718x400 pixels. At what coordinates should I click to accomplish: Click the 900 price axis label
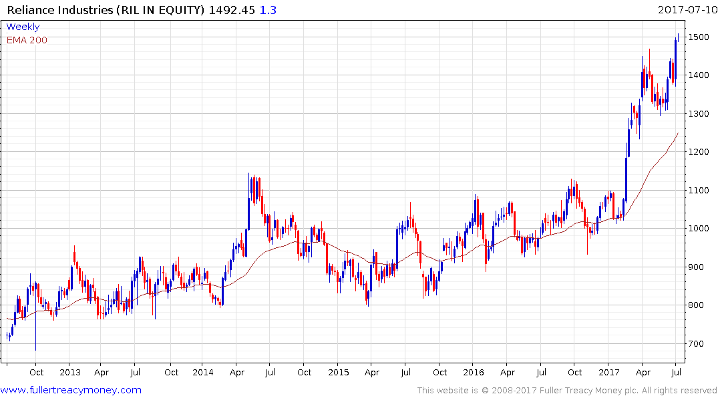tap(696, 267)
